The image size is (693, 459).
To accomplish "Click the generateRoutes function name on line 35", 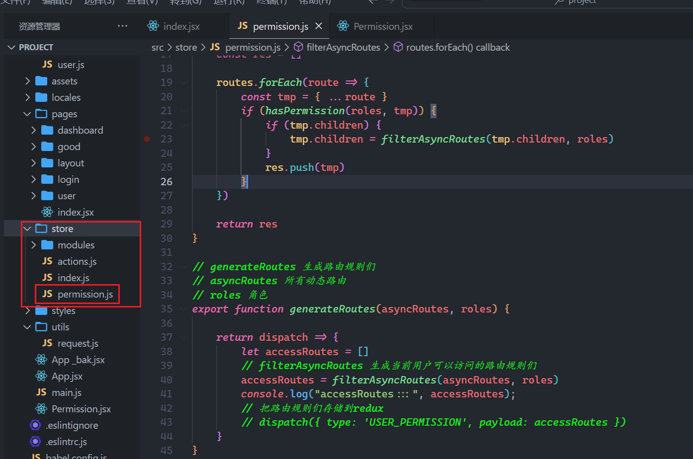I will (332, 309).
